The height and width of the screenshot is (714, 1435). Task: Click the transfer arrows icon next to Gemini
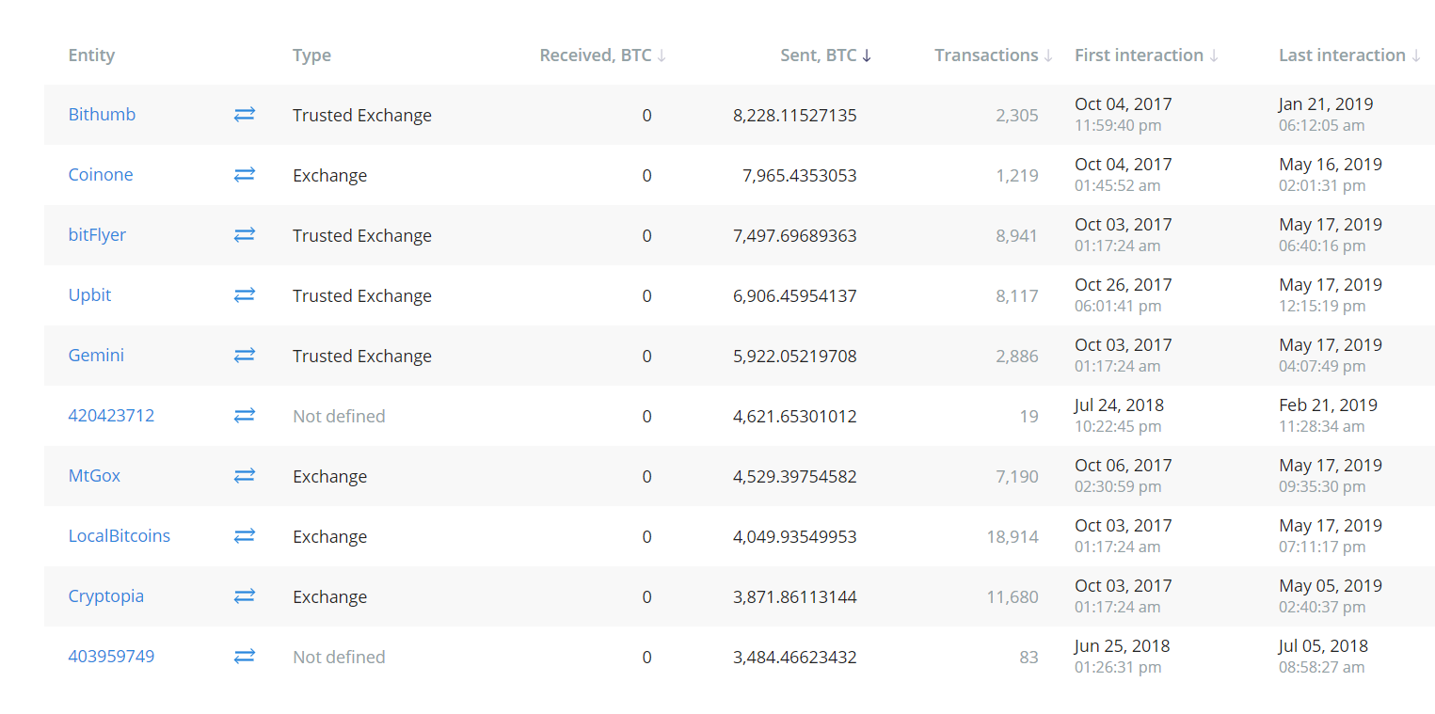(245, 356)
